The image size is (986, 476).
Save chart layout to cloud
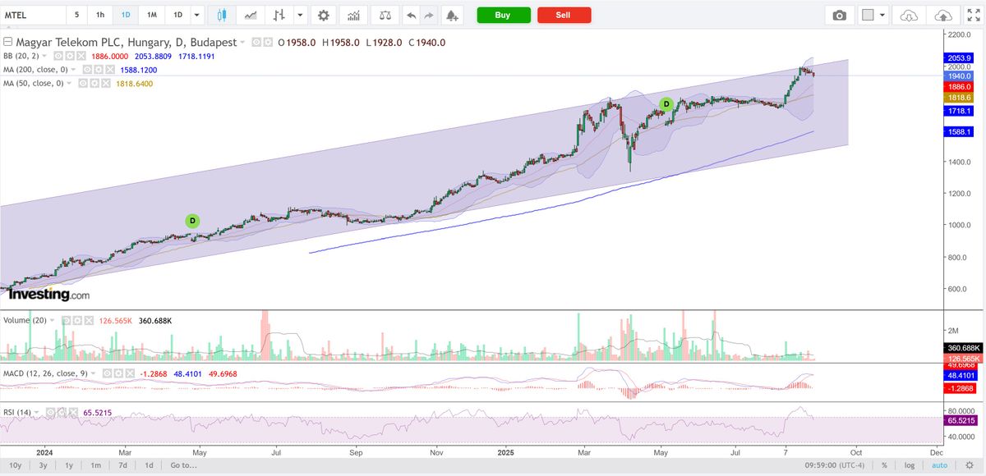tap(944, 16)
